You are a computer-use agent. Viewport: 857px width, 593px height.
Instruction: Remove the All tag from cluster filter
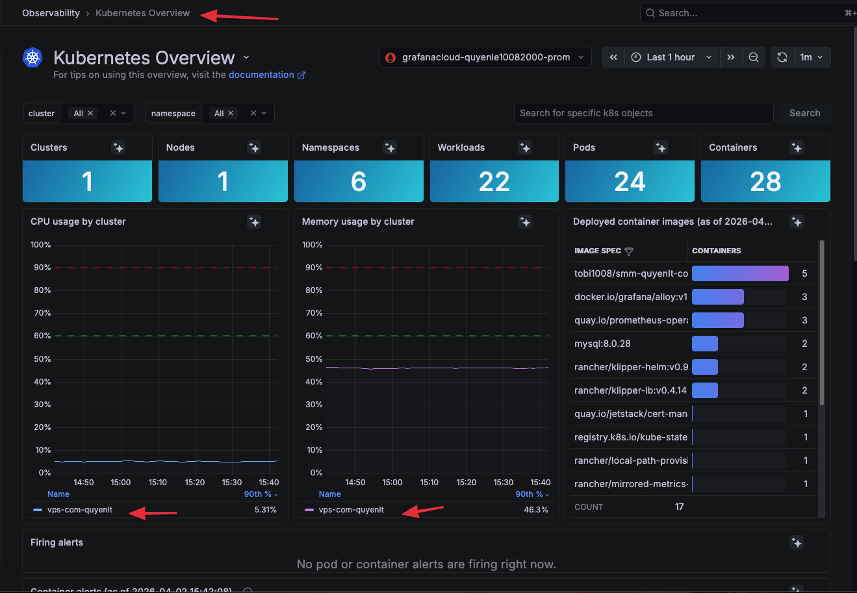click(x=90, y=113)
